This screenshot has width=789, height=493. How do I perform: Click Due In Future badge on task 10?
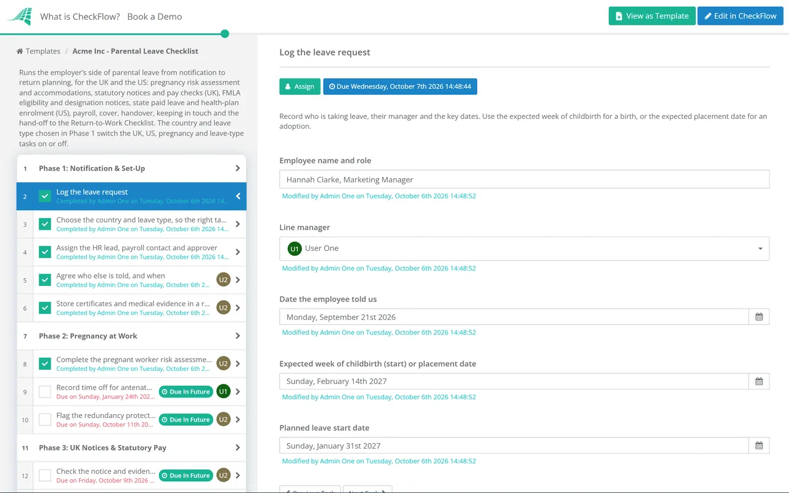coord(186,420)
